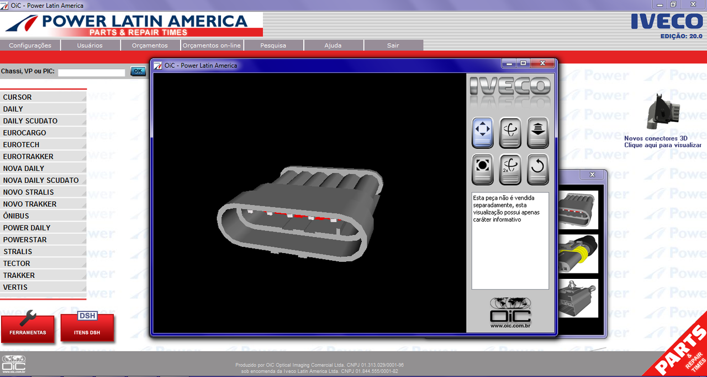Open the Pesquisa menu

click(273, 45)
